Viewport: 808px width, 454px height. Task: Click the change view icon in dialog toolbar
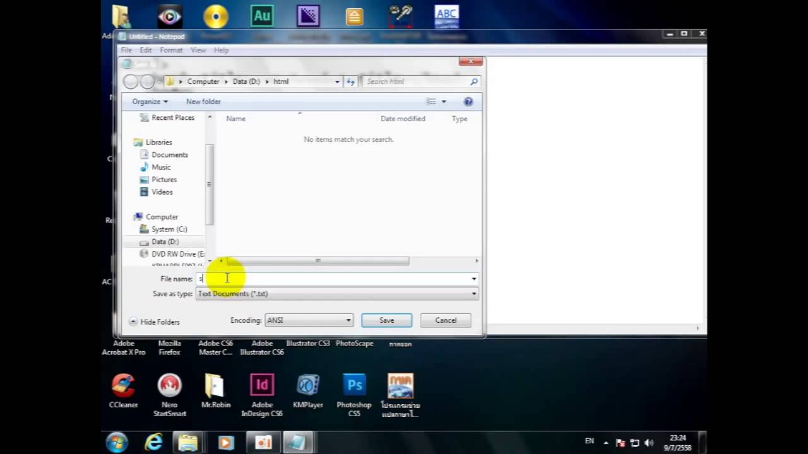431,102
